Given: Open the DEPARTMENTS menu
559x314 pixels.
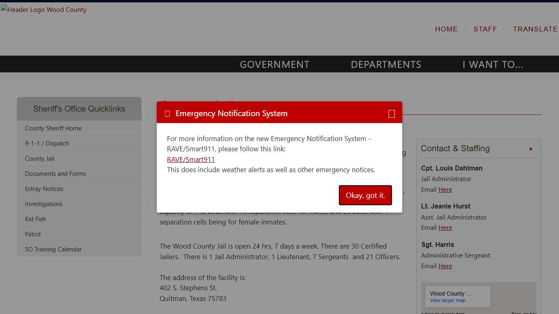Looking at the screenshot, I should coord(386,65).
